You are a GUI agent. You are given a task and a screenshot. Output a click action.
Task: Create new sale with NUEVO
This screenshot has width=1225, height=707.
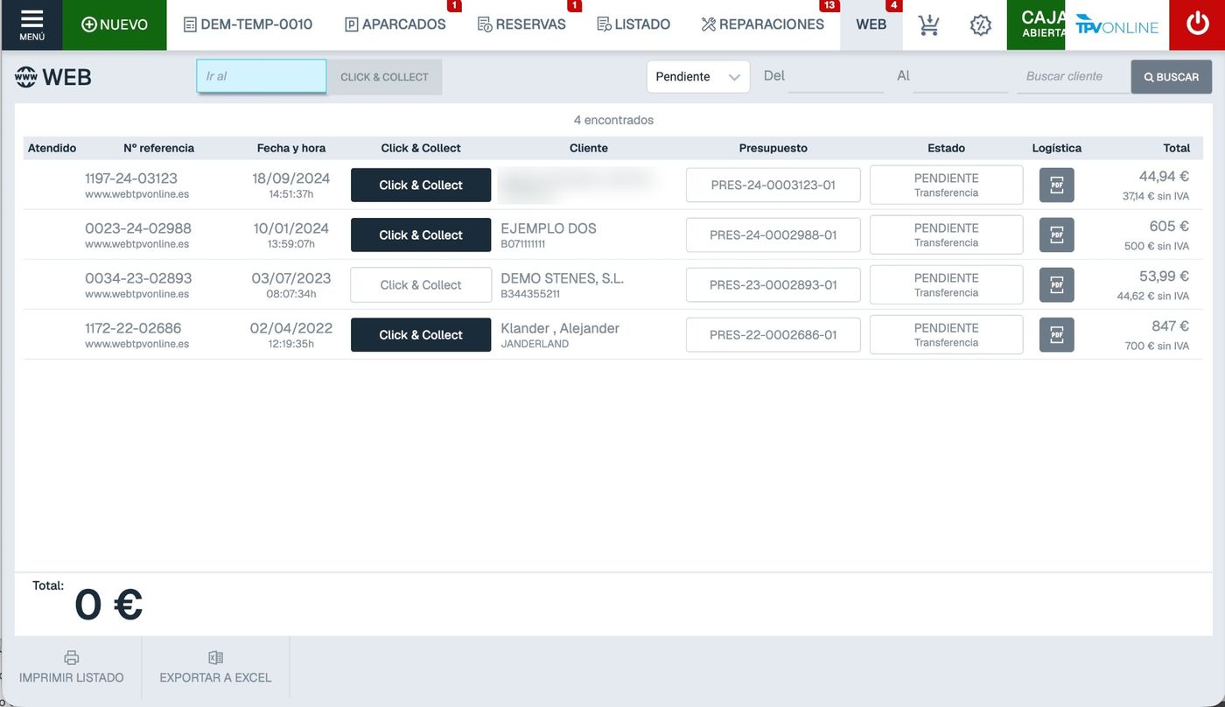coord(115,24)
